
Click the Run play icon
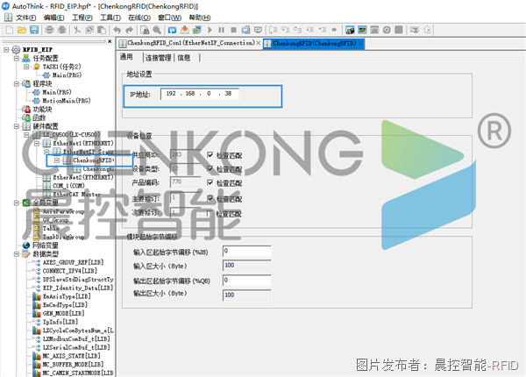(x=210, y=30)
